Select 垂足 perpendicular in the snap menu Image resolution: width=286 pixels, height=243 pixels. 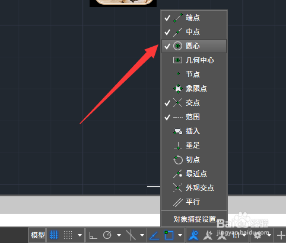(x=194, y=145)
